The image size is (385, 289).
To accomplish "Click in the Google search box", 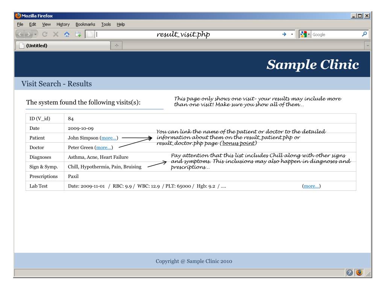I will pos(336,35).
